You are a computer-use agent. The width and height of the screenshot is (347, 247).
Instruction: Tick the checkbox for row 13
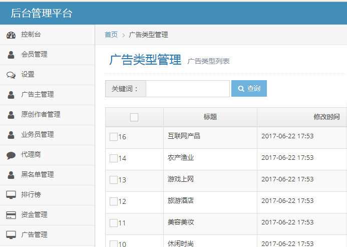(x=114, y=180)
